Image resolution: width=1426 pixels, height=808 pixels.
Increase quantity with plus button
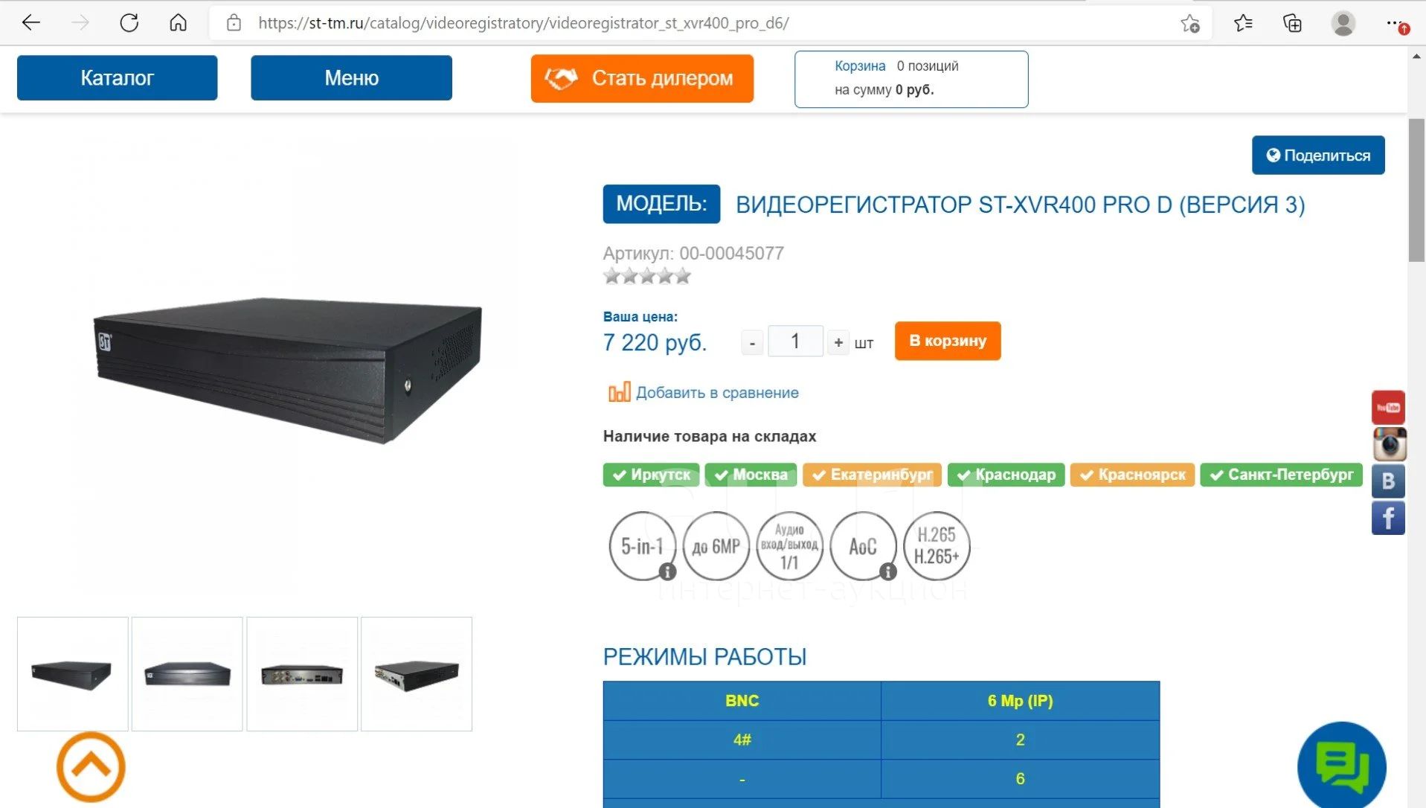(x=838, y=342)
